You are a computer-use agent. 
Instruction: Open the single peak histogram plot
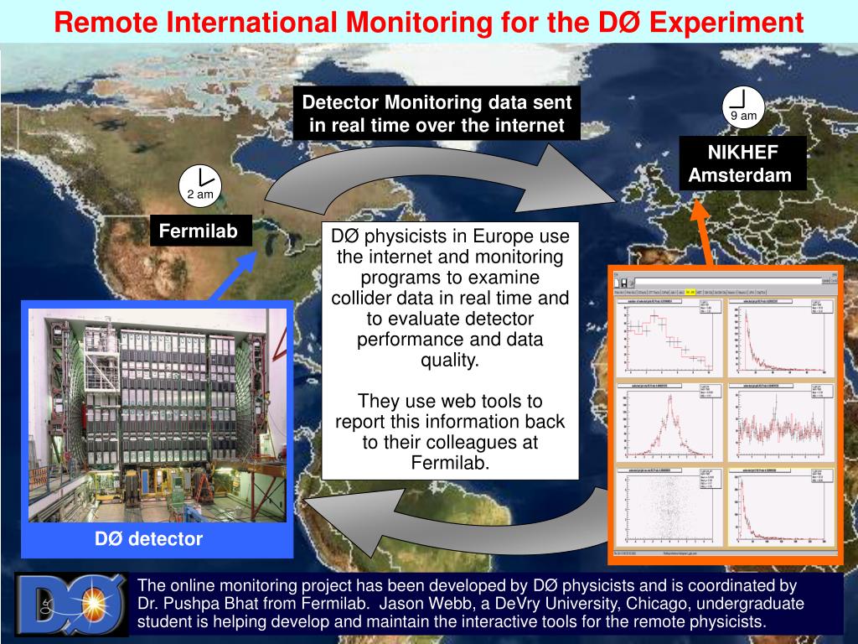pos(669,422)
